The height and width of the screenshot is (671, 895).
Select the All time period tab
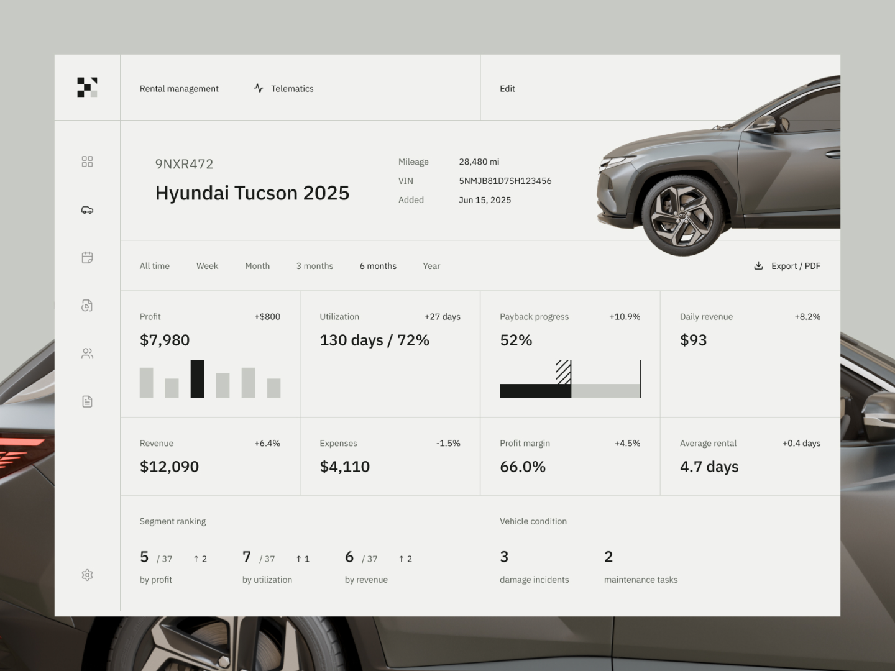(155, 266)
